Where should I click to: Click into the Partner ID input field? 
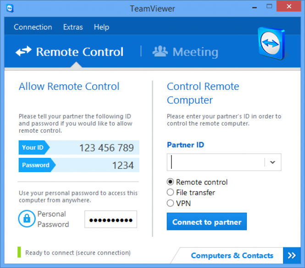coord(216,162)
